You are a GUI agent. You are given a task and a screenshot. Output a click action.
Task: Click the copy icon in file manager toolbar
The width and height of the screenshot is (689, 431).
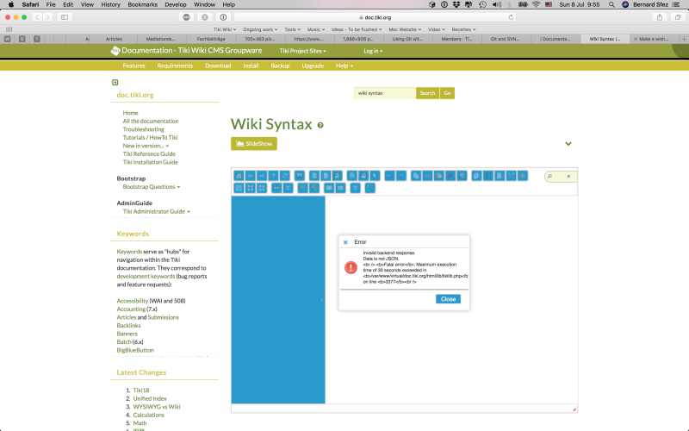(416, 176)
